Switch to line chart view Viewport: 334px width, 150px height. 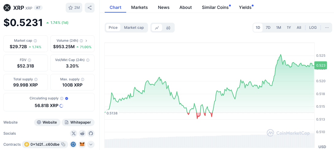coord(157,28)
